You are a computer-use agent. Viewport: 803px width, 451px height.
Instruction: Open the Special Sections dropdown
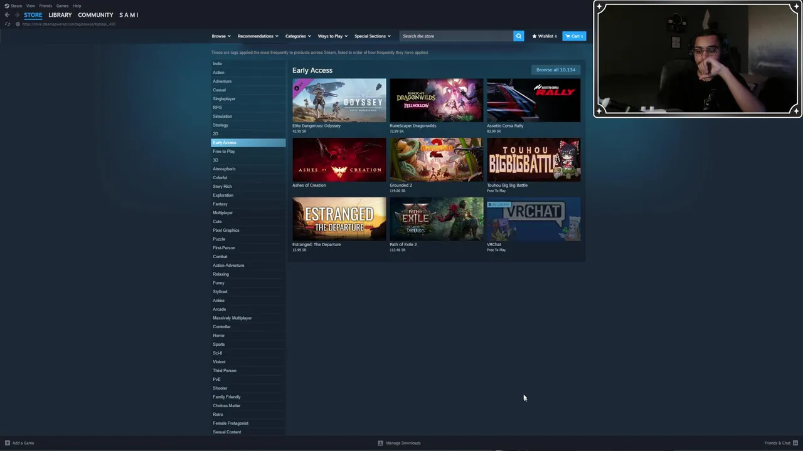point(372,36)
